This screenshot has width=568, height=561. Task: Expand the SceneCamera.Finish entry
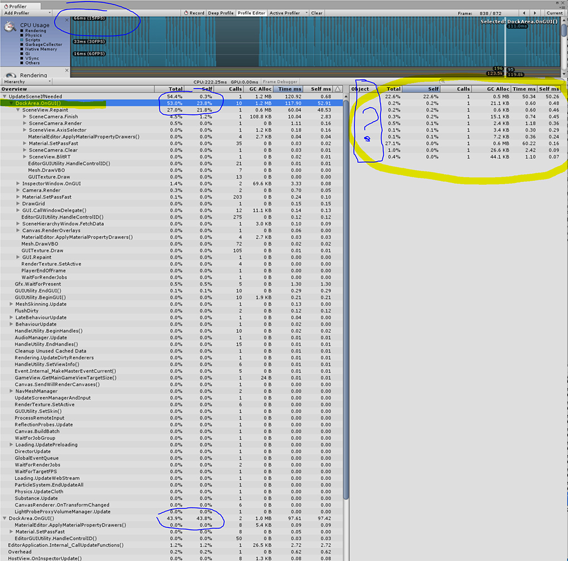pos(25,117)
